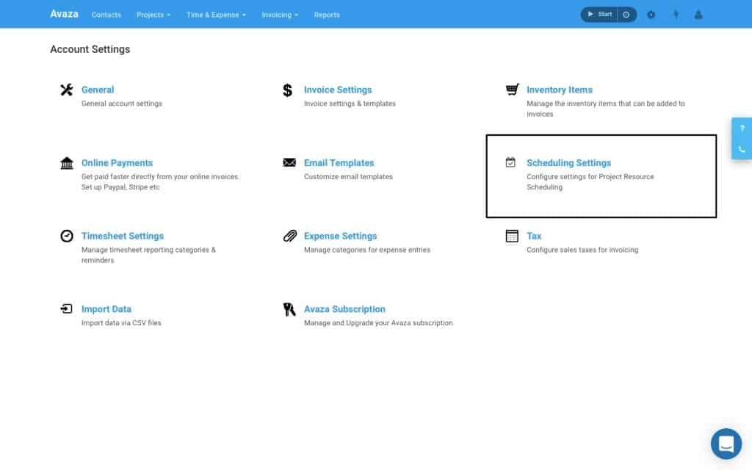Click the lightning bolt icon in the navbar

676,14
